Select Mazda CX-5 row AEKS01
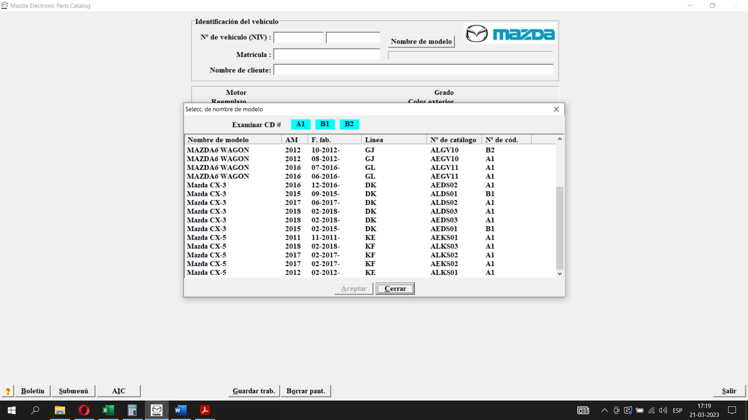748x420 pixels. click(370, 238)
